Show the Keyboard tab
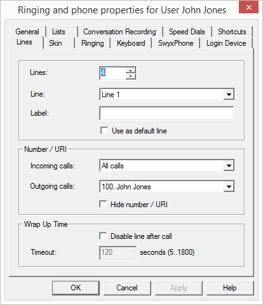This screenshot has height=305, width=263. point(131,43)
